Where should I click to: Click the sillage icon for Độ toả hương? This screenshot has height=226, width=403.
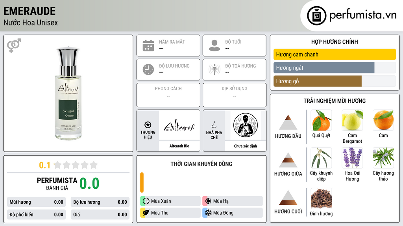pyautogui.click(x=214, y=69)
